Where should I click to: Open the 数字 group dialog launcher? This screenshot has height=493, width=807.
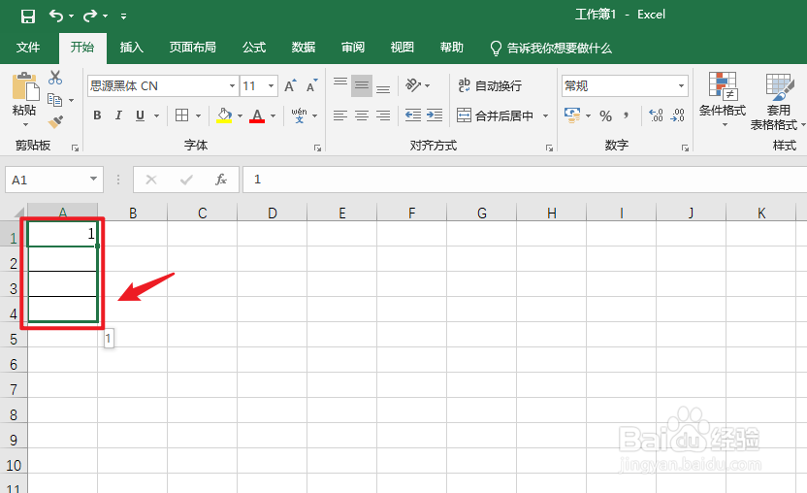coord(685,148)
